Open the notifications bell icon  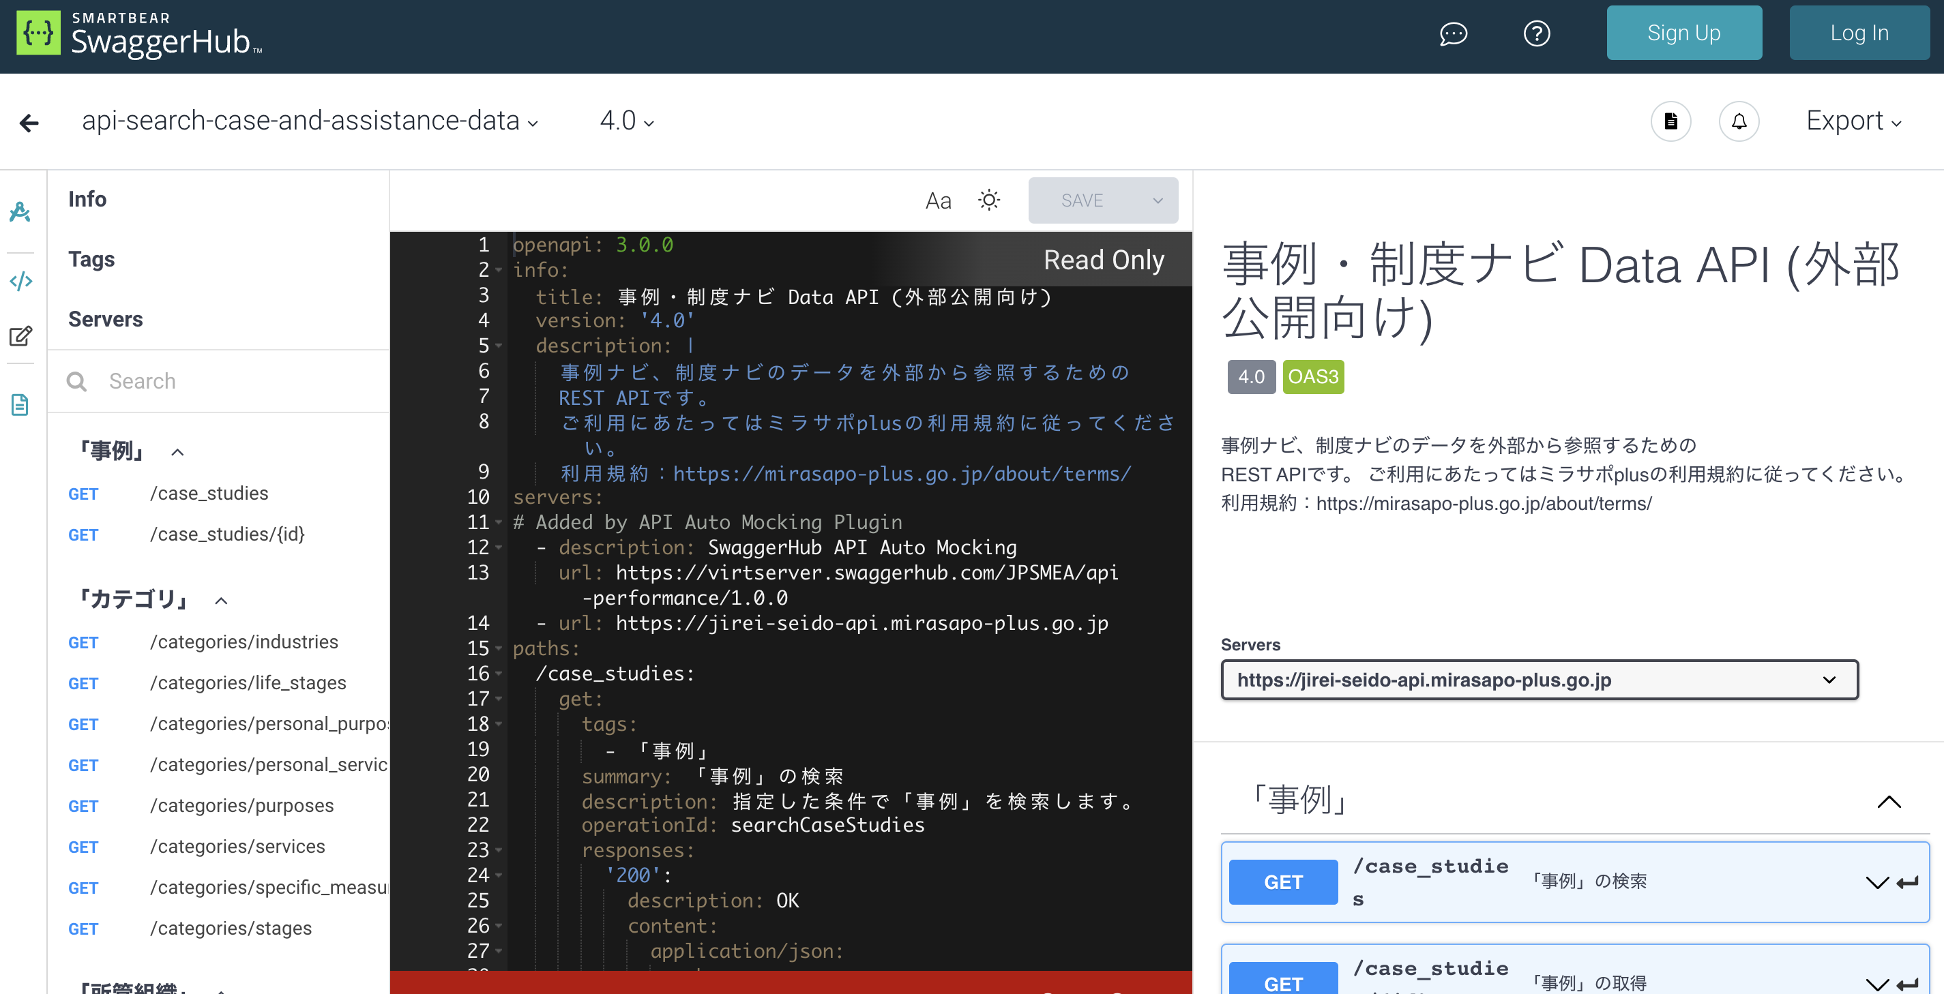point(1739,121)
